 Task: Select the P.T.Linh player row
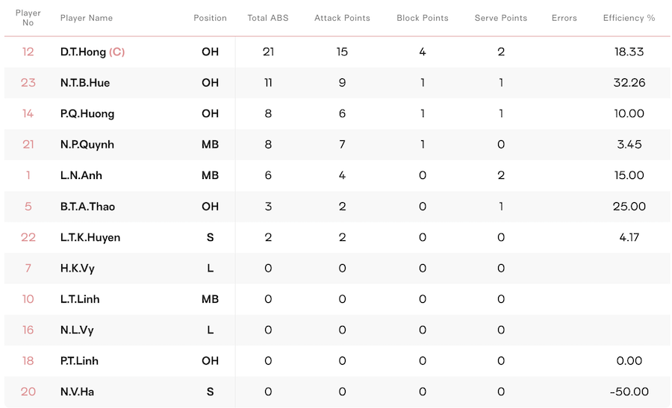pos(337,361)
